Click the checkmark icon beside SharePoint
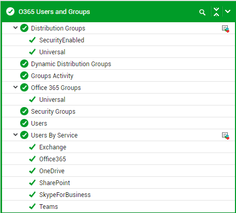Image resolution: width=236 pixels, height=213 pixels. tap(33, 182)
